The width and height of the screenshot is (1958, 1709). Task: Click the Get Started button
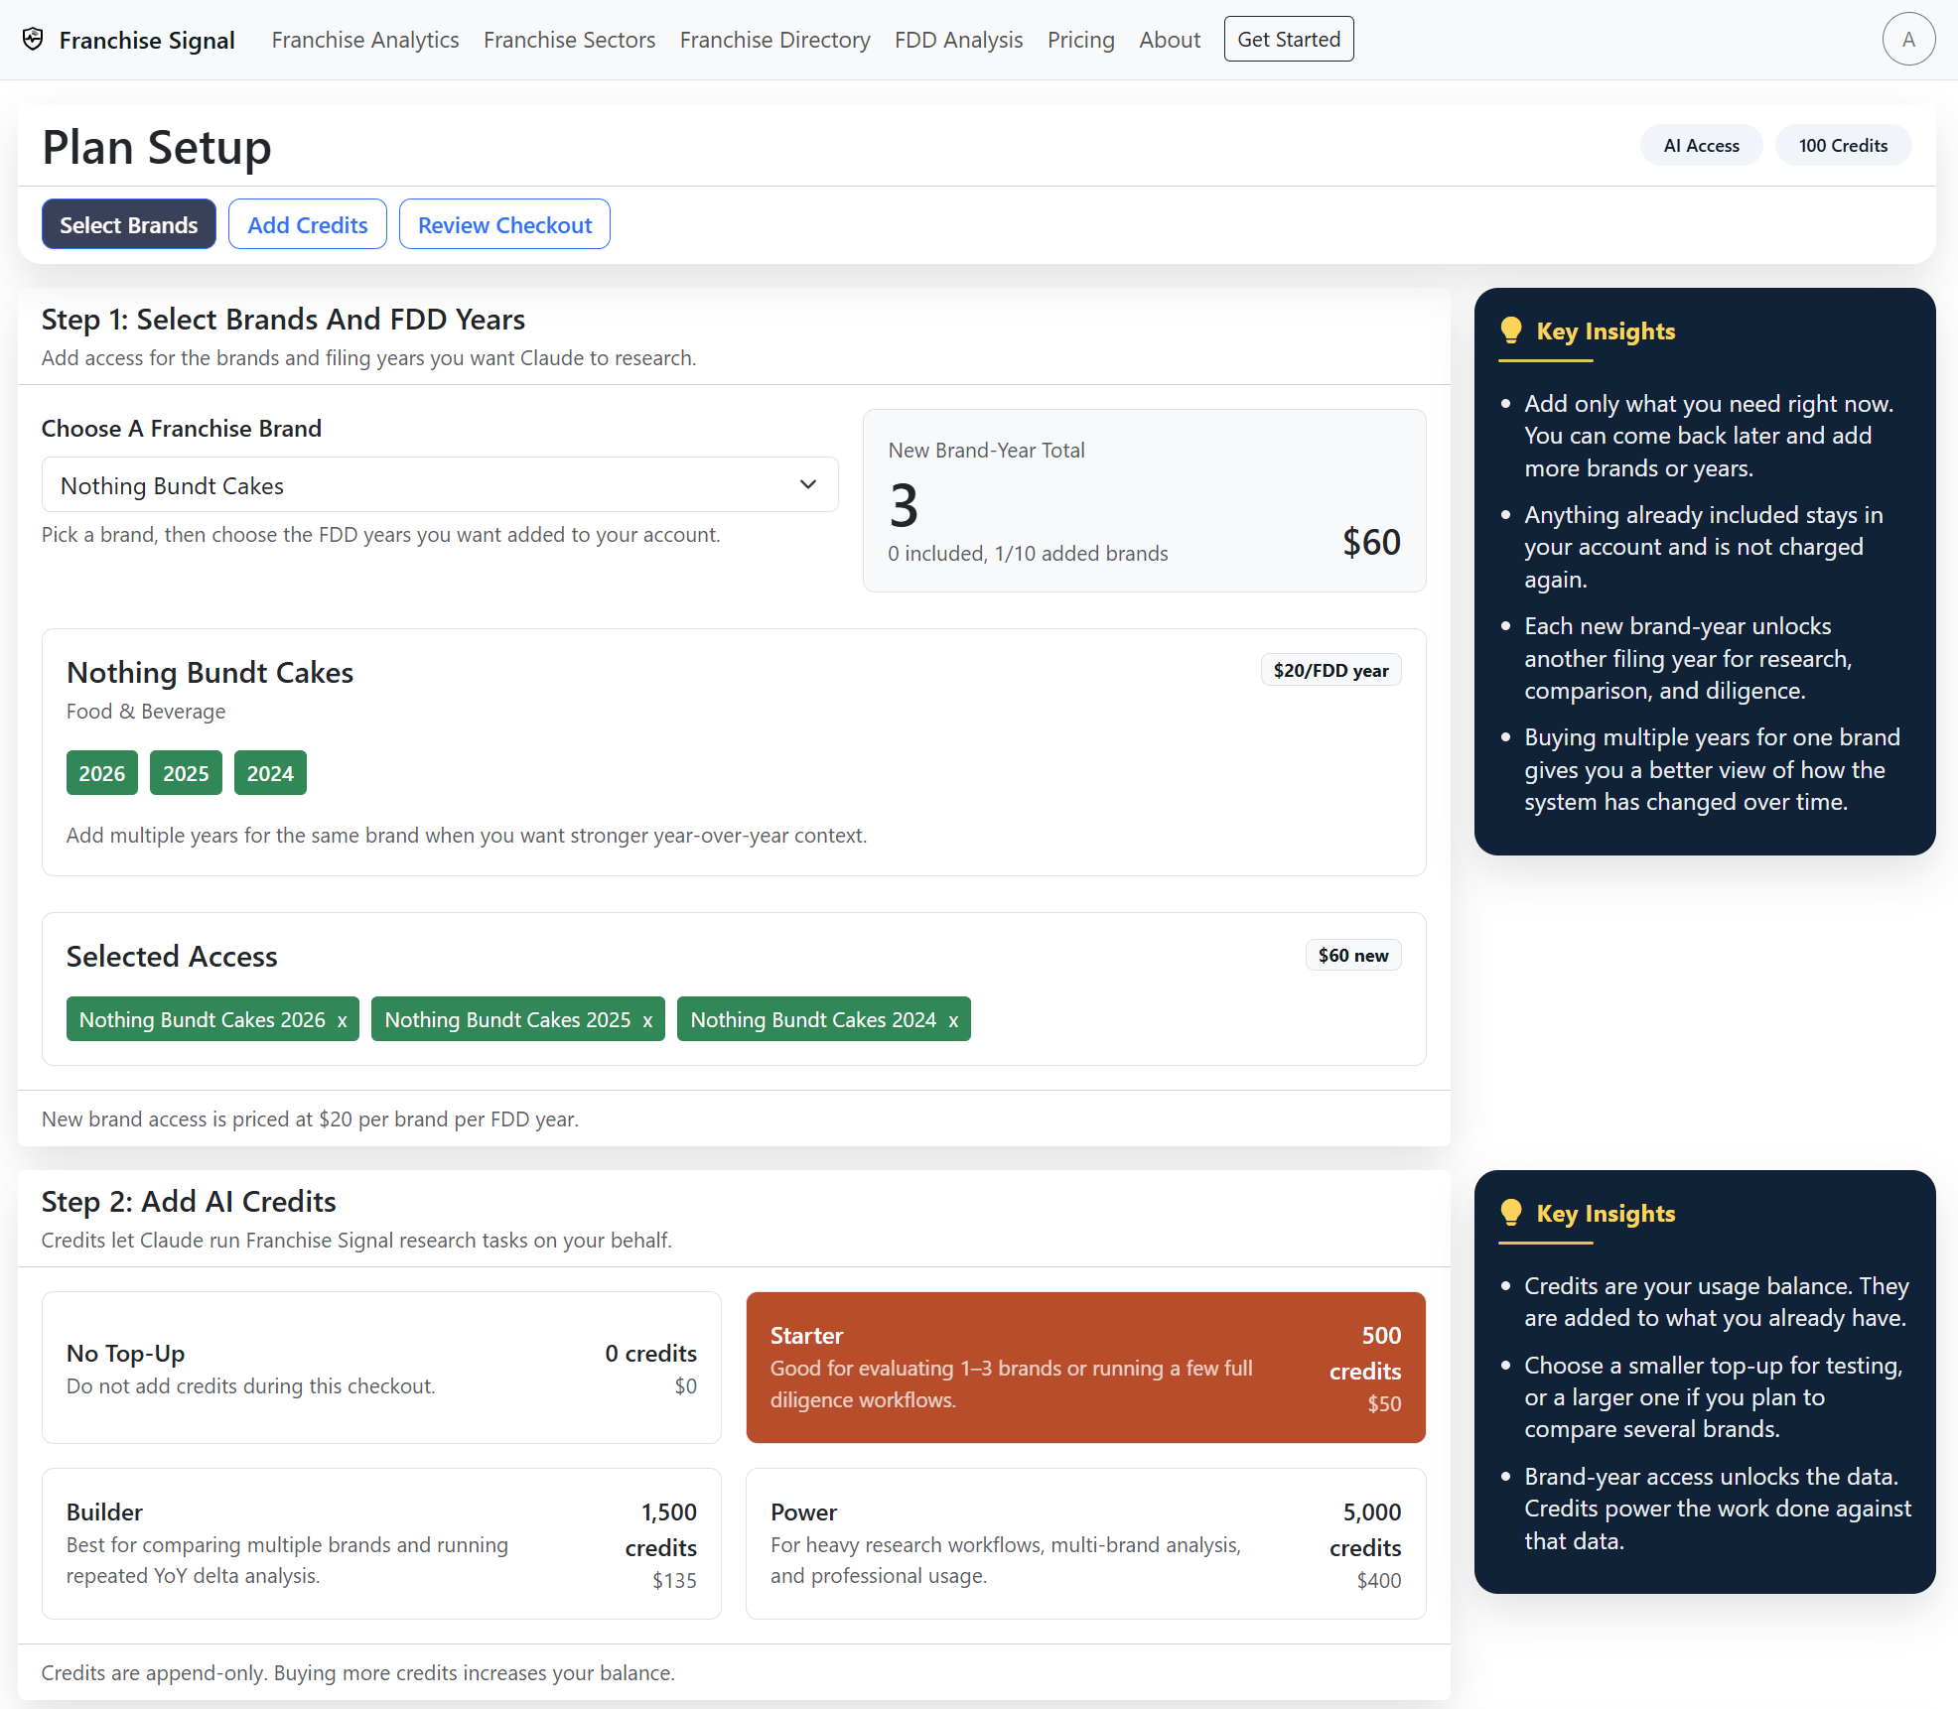pyautogui.click(x=1289, y=40)
